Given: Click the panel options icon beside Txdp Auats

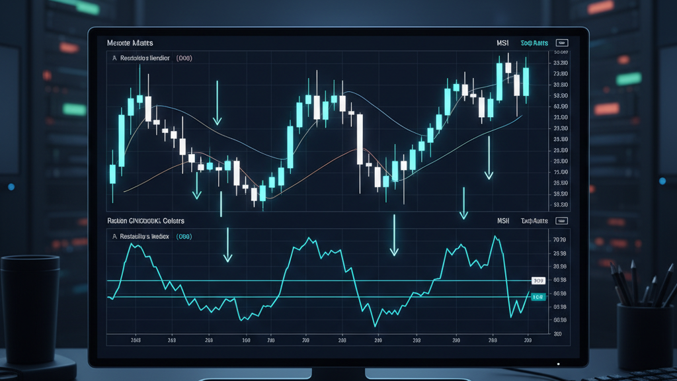Looking at the screenshot, I should coord(562,220).
